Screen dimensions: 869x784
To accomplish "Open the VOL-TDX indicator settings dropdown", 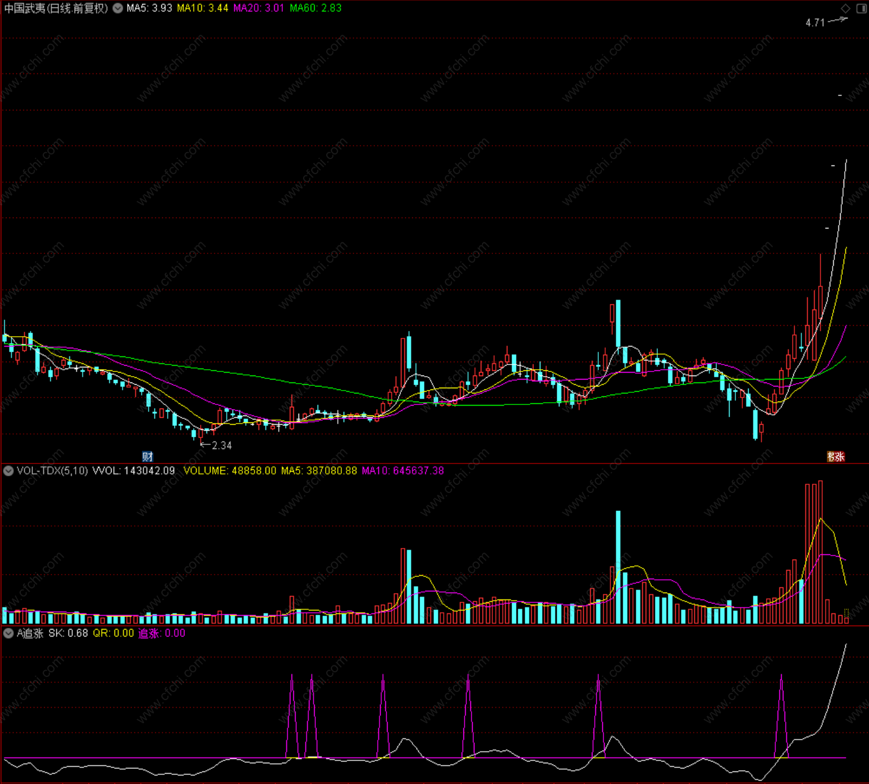I will pyautogui.click(x=9, y=471).
